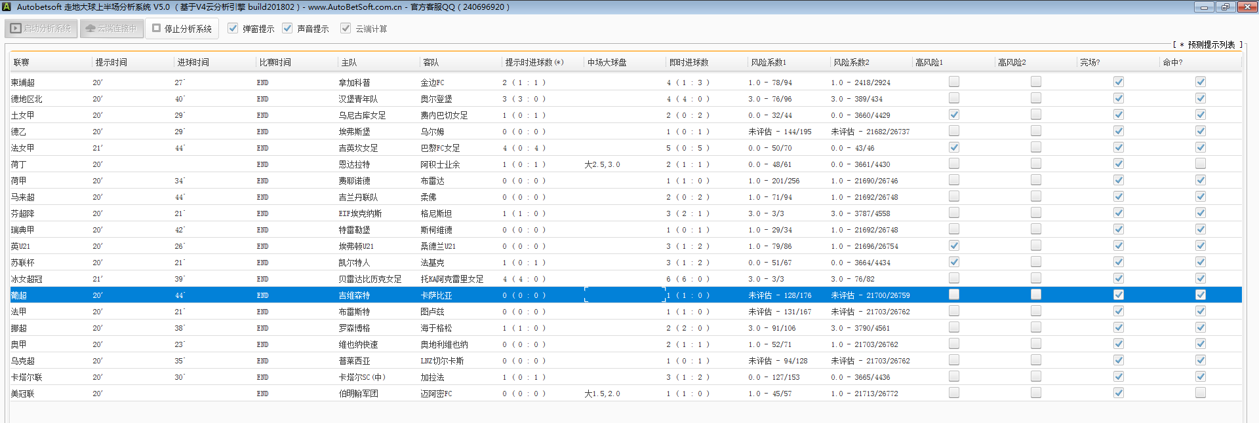Check 高风险2 box in the 柬埔超 row
The height and width of the screenshot is (423, 1259).
click(1036, 82)
